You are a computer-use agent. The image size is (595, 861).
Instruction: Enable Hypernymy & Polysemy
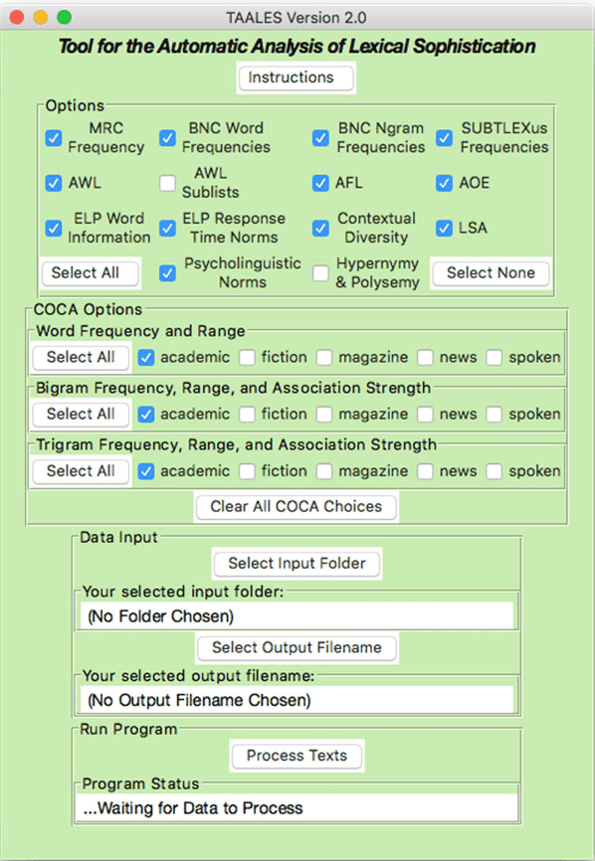pyautogui.click(x=320, y=272)
